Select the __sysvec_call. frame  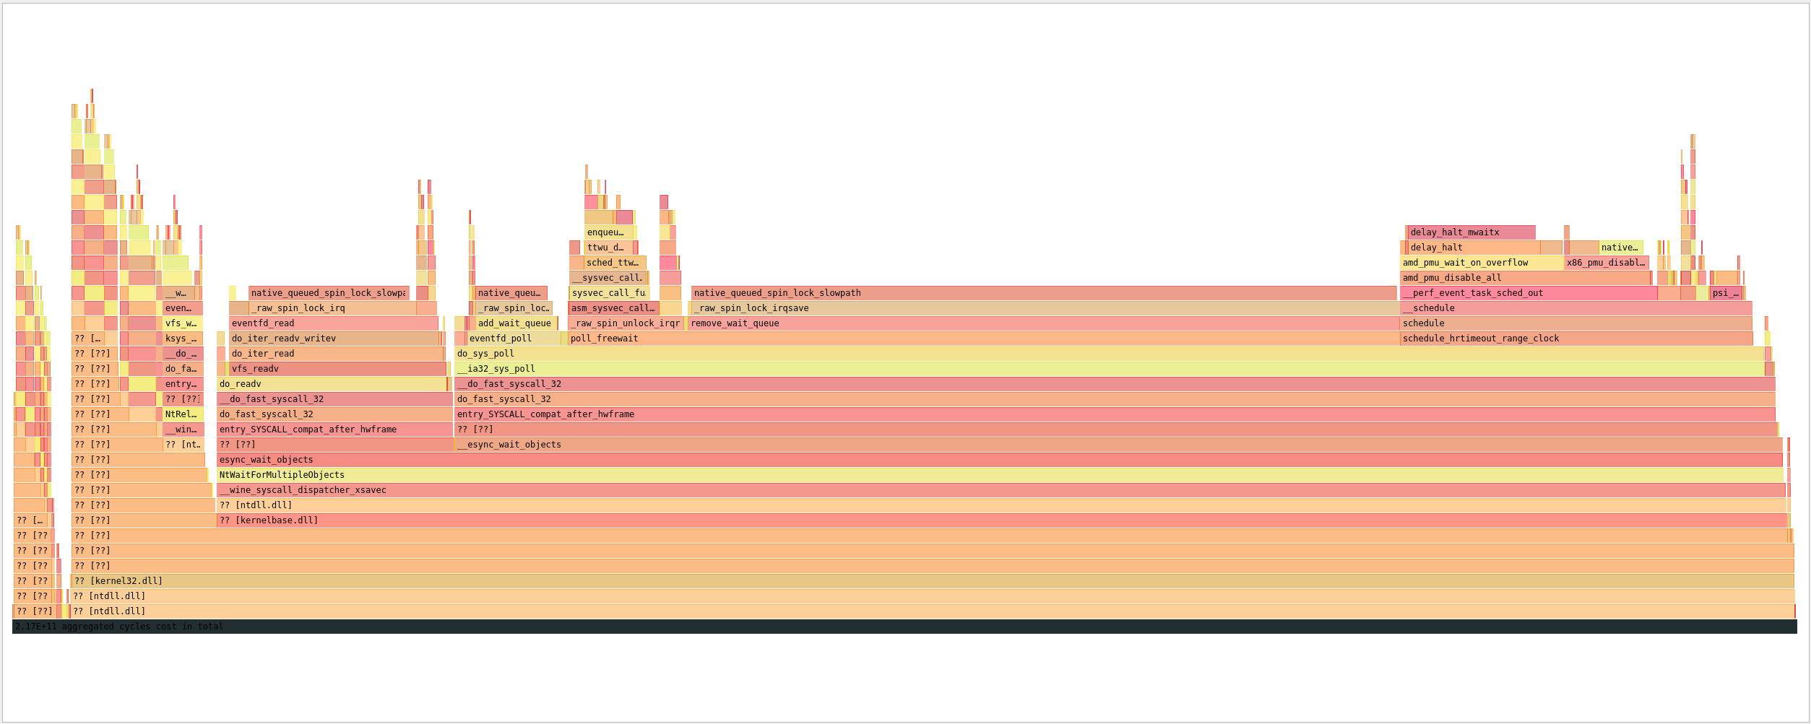coord(608,278)
